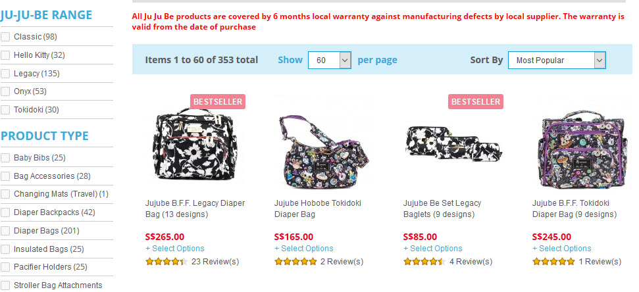Click the BESTSELLER badge on Be Set Baglets

pyautogui.click(x=476, y=101)
